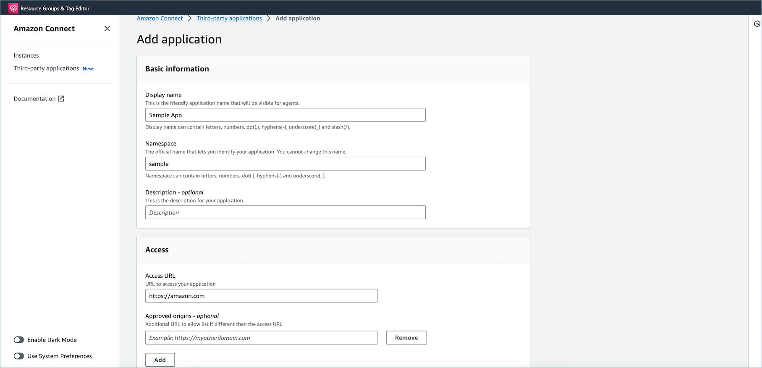Click the Access section heading

click(157, 250)
